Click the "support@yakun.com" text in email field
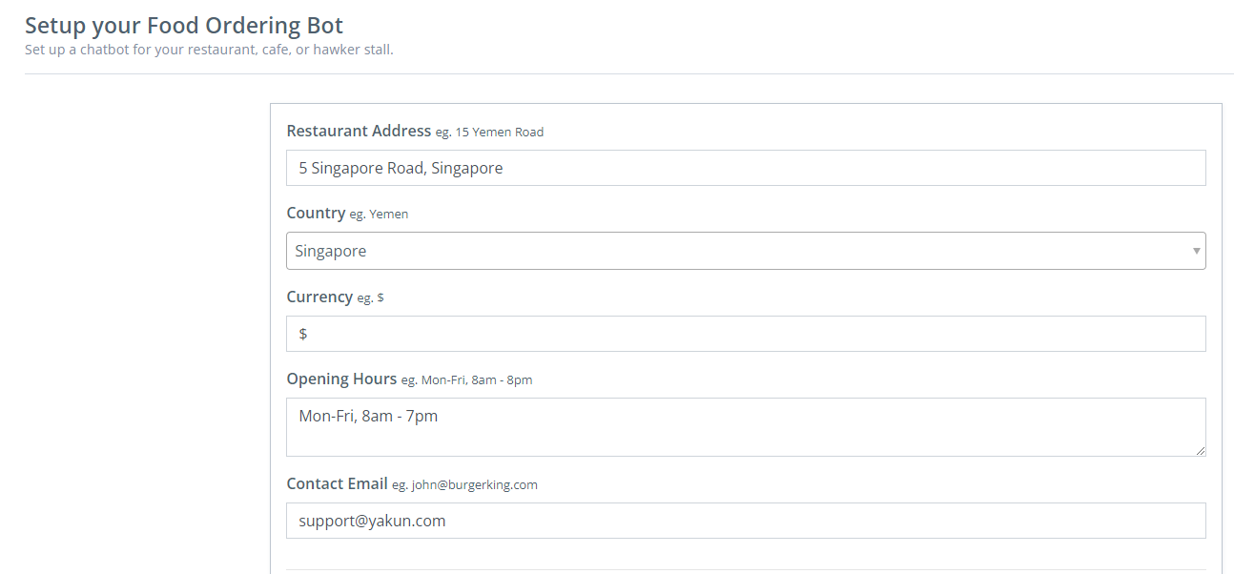Screen dimensions: 1234x574 coord(372,521)
